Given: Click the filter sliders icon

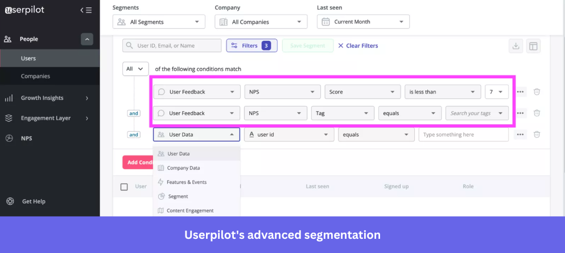Looking at the screenshot, I should (234, 45).
